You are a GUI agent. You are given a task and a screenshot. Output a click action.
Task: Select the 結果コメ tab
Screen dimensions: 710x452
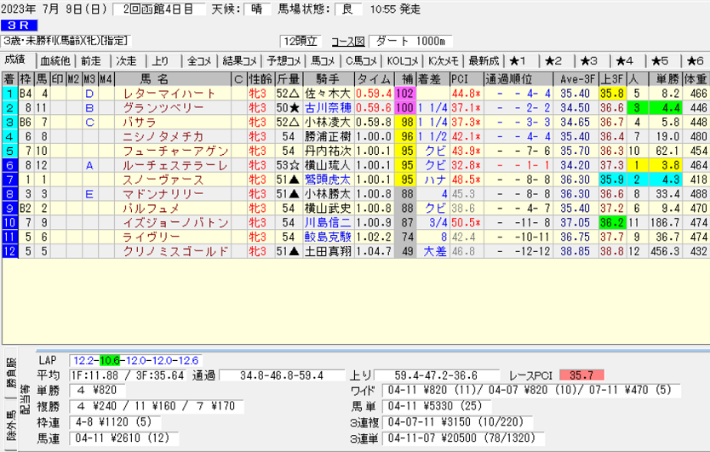tap(239, 60)
